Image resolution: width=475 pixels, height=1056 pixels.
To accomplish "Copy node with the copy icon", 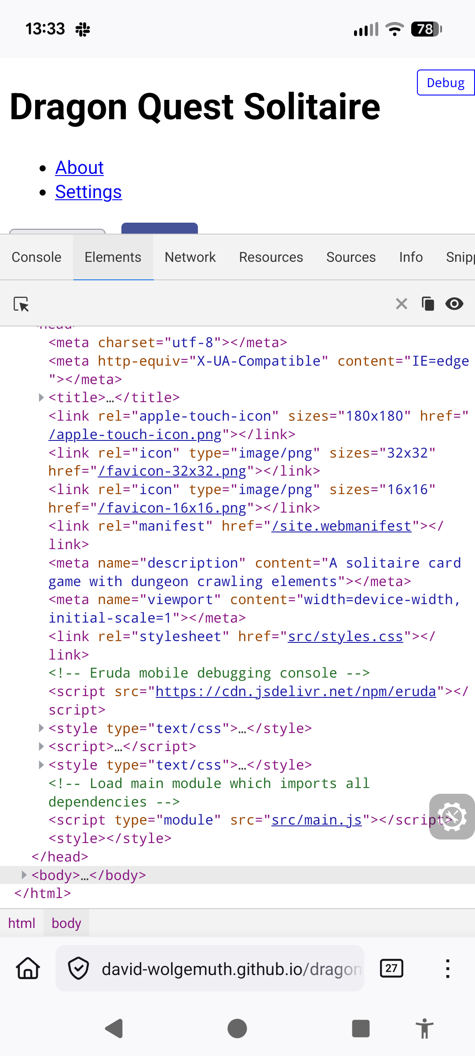I will 428,304.
